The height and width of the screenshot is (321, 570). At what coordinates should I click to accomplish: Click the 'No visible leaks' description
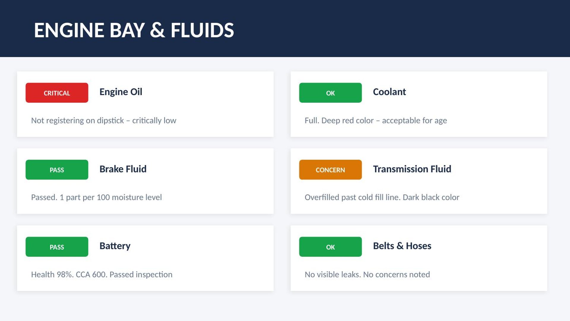367,274
